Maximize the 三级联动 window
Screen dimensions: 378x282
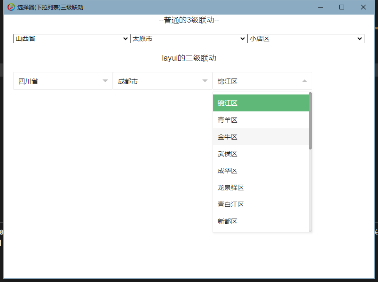tap(342, 7)
